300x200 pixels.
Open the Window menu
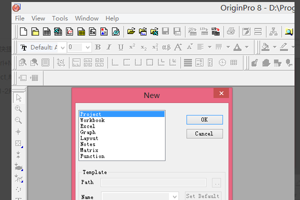click(x=86, y=18)
